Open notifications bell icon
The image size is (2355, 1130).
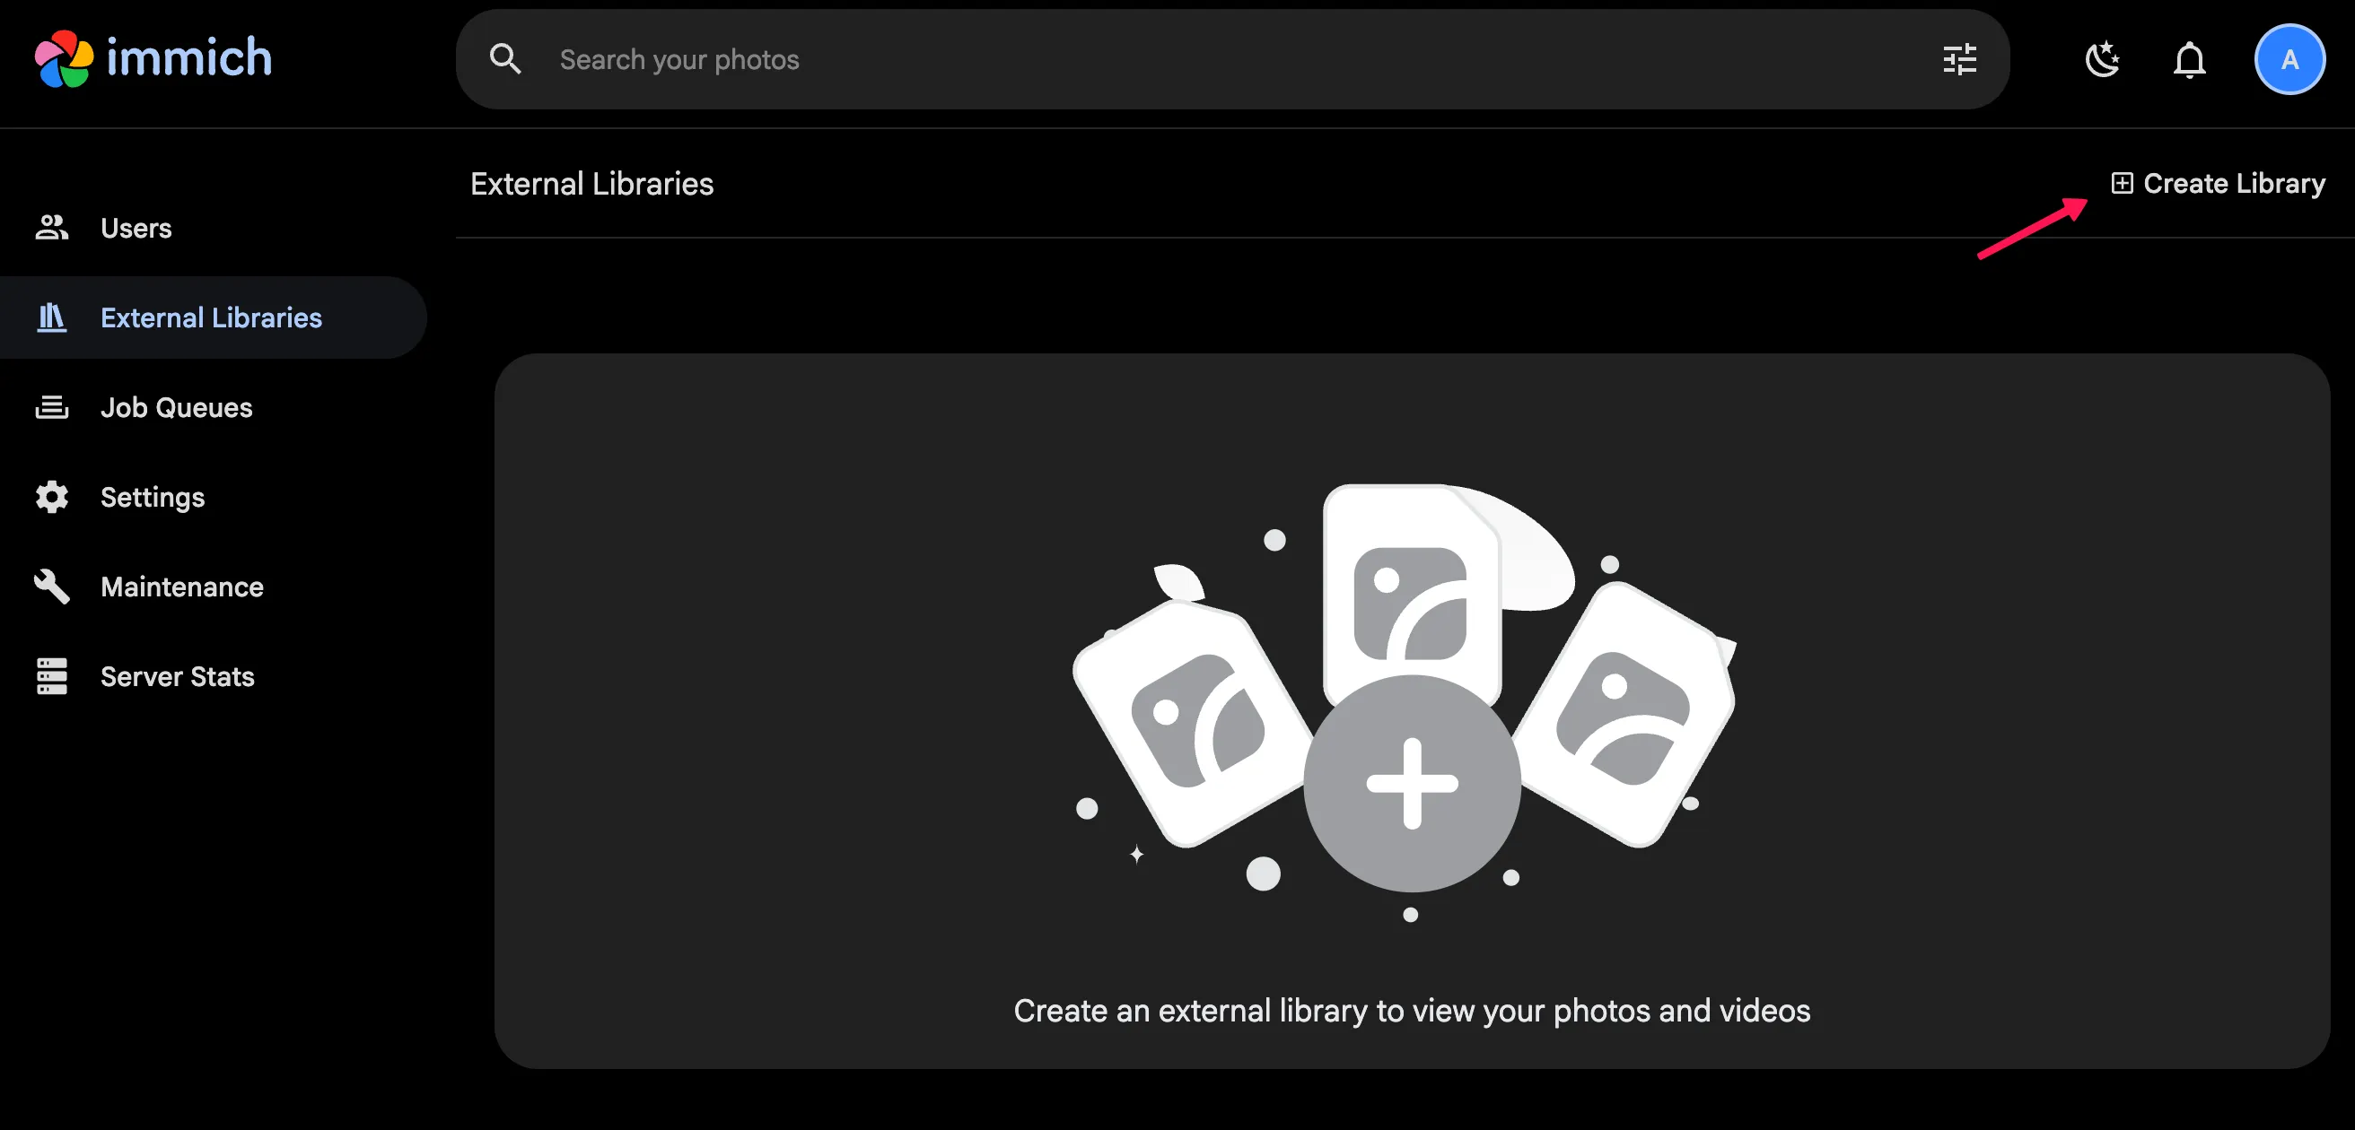tap(2190, 60)
